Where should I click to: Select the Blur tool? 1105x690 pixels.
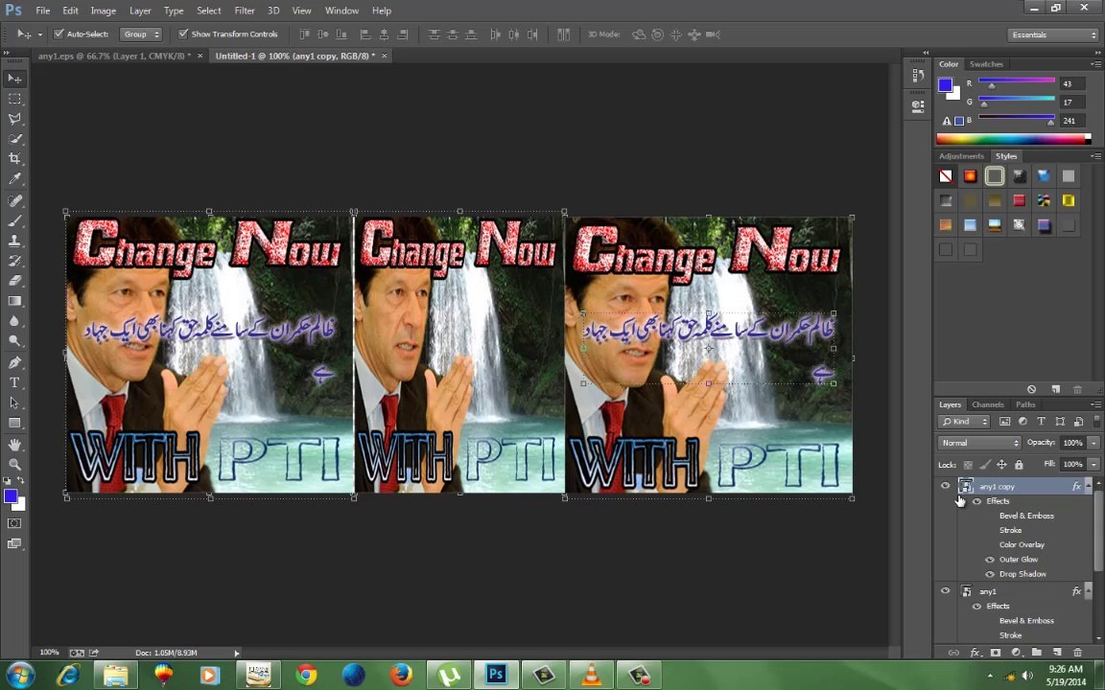click(14, 320)
